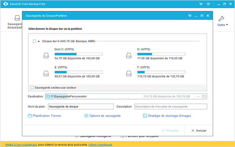The width and height of the screenshot is (235, 147).
Task: Open the shopping cart in main window title bar
Action: pos(201,4)
